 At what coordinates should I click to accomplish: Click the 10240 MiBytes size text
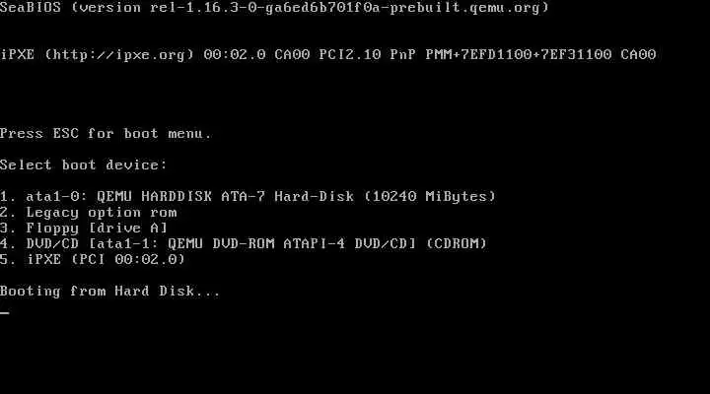click(x=430, y=196)
